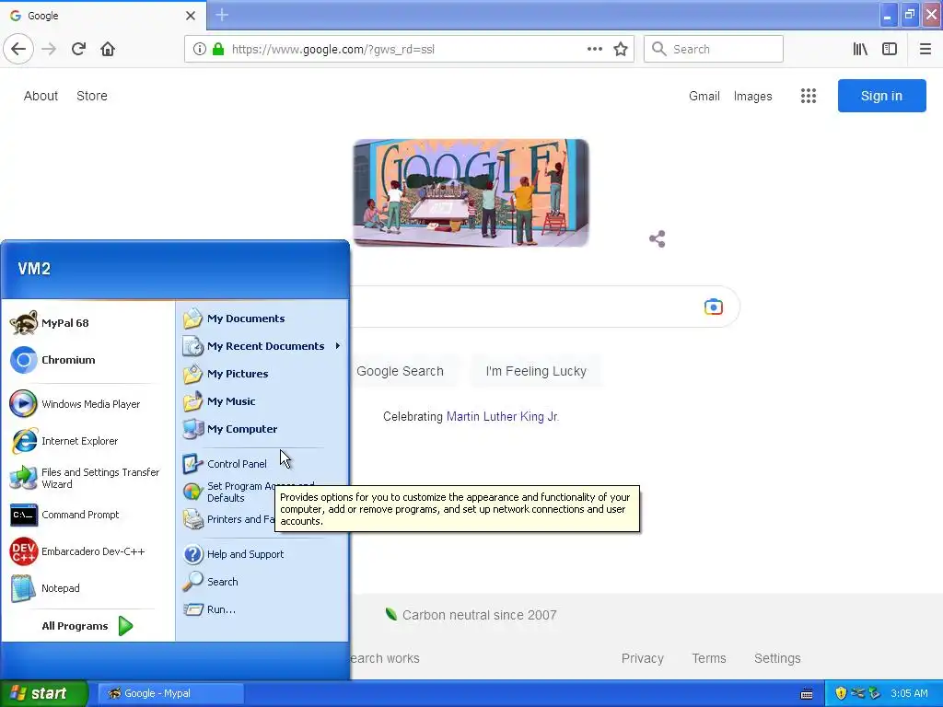Open the Martin Luther King Jr. link
The width and height of the screenshot is (943, 707).
(503, 417)
